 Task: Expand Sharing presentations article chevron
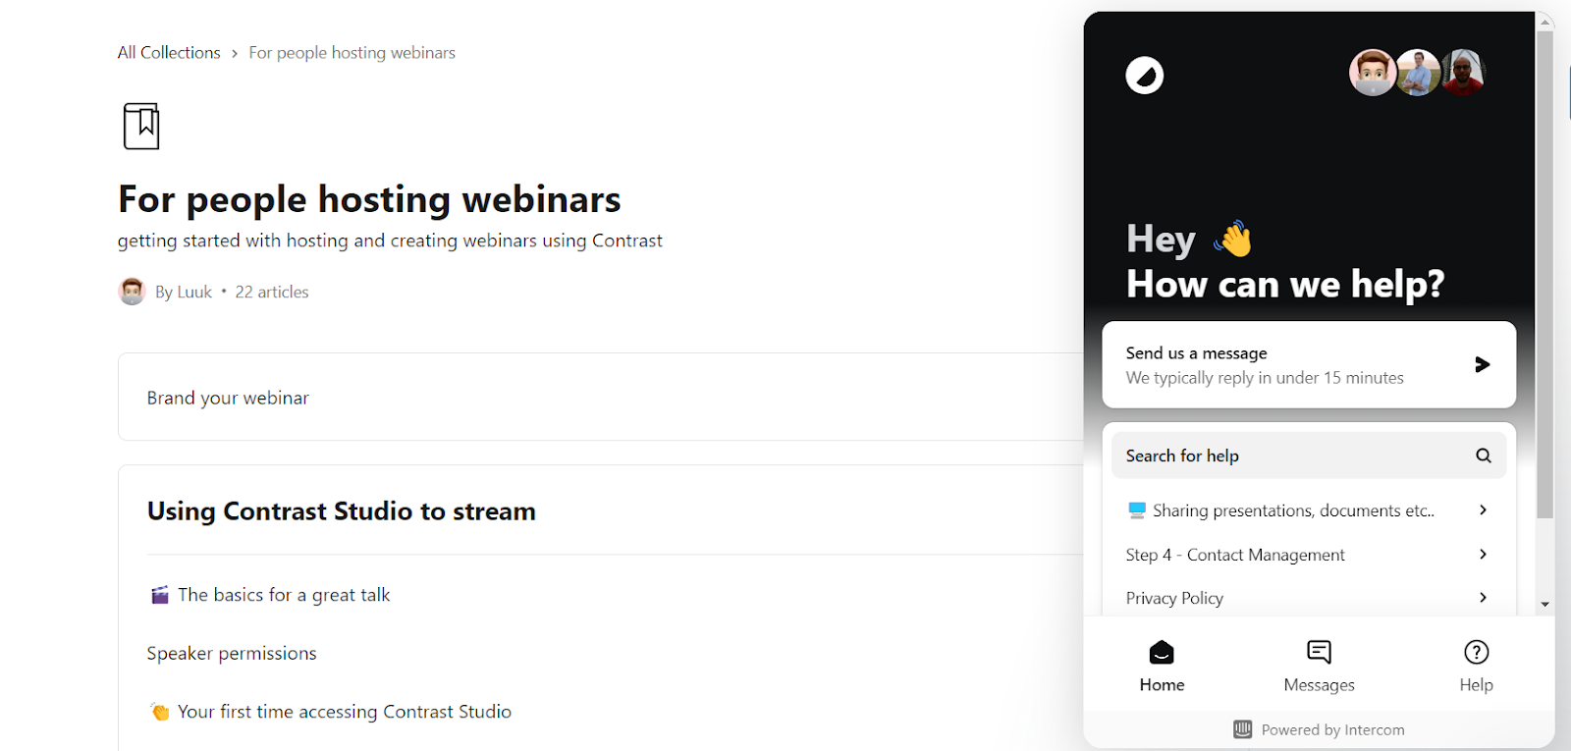(x=1483, y=510)
